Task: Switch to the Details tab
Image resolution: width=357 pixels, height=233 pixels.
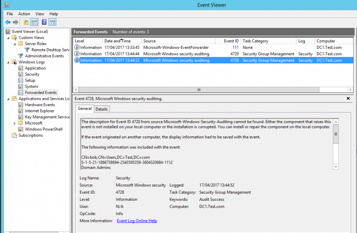Action: pos(101,109)
